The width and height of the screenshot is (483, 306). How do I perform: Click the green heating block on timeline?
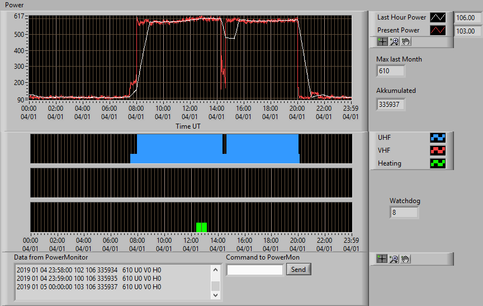tap(201, 227)
